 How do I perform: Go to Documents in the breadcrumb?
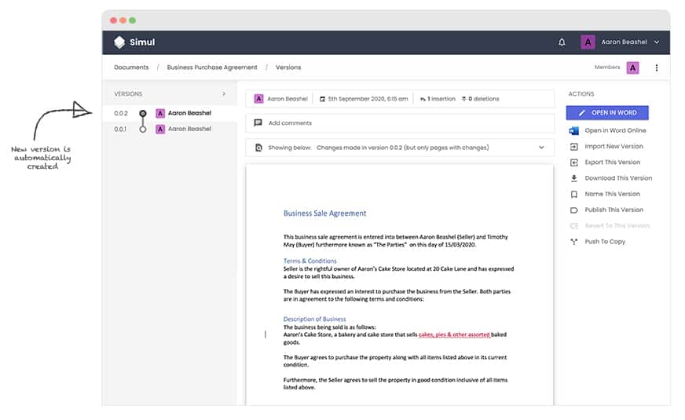pos(130,68)
